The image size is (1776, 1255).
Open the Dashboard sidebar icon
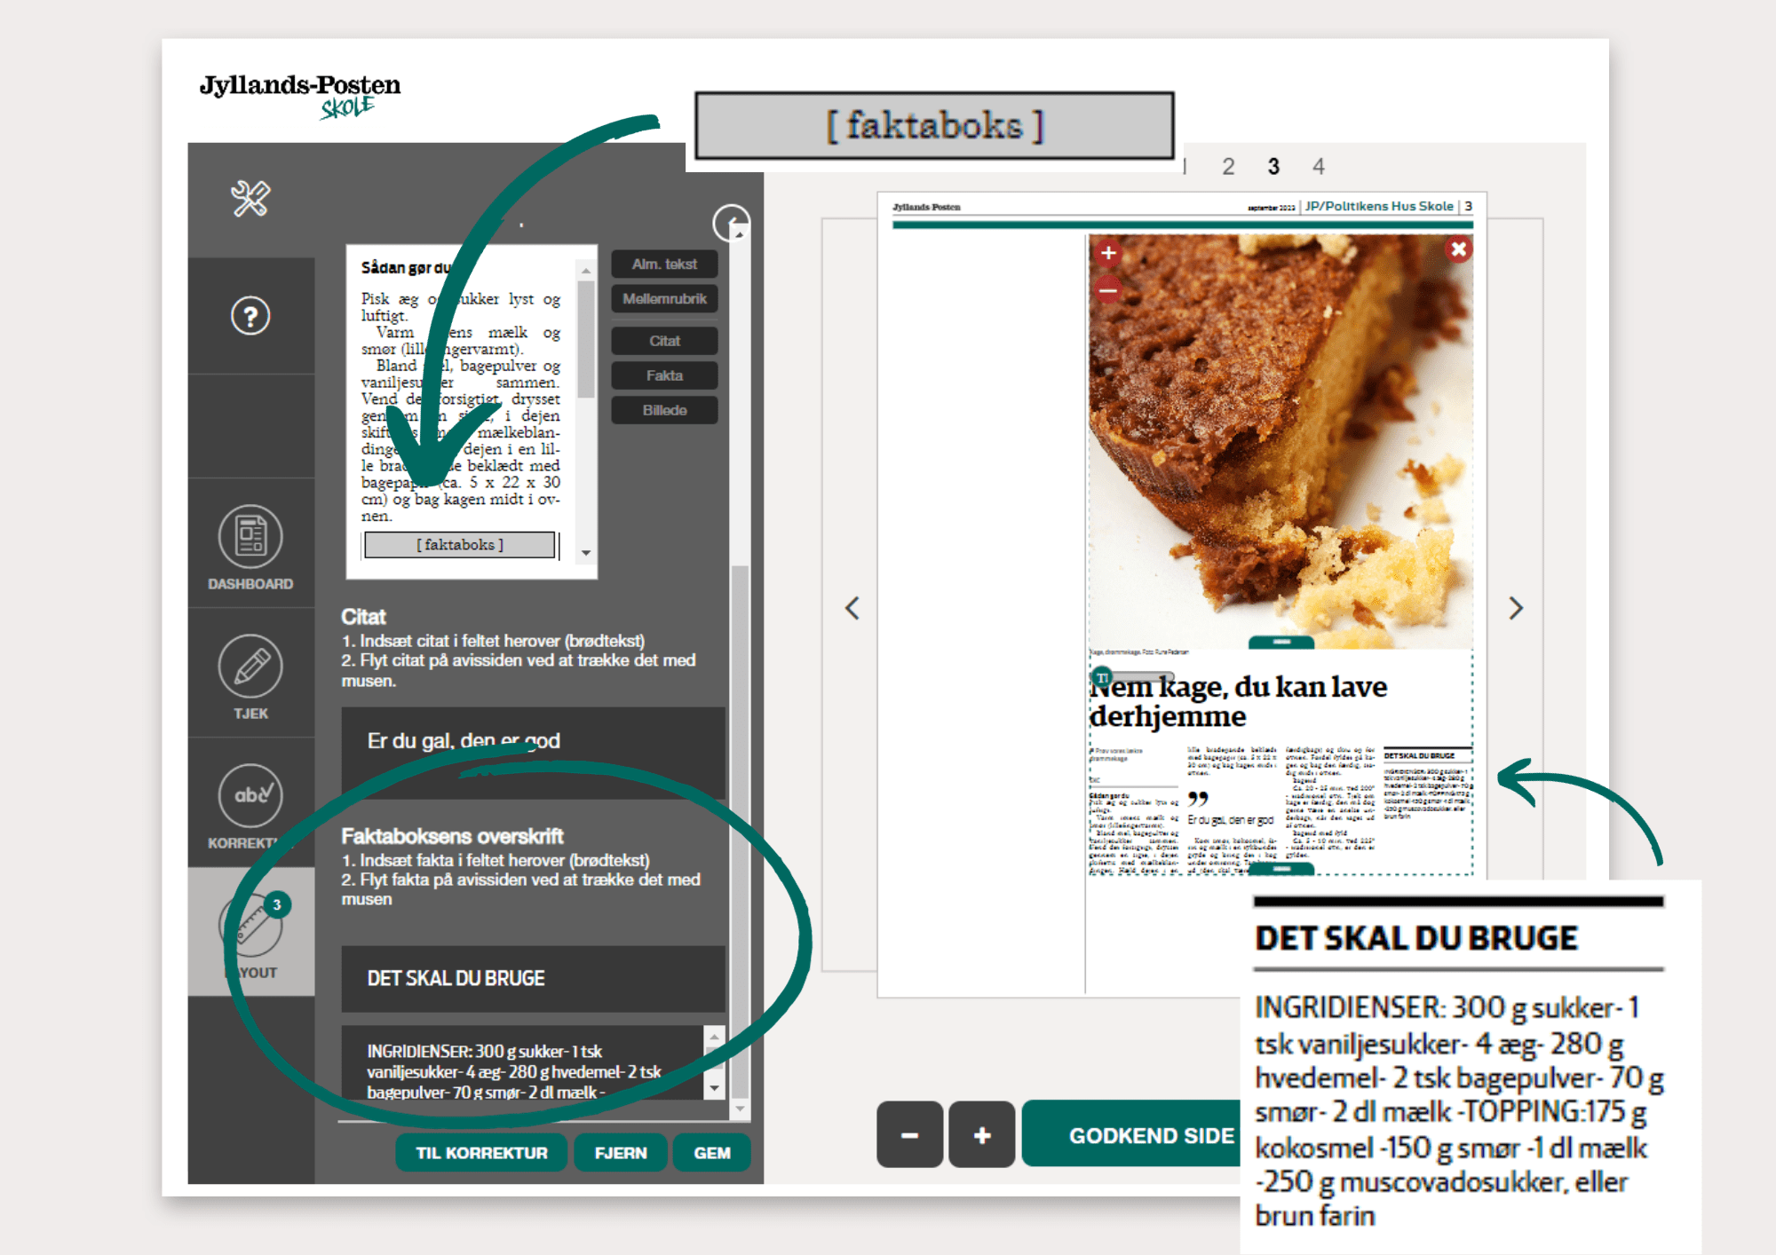coord(250,537)
